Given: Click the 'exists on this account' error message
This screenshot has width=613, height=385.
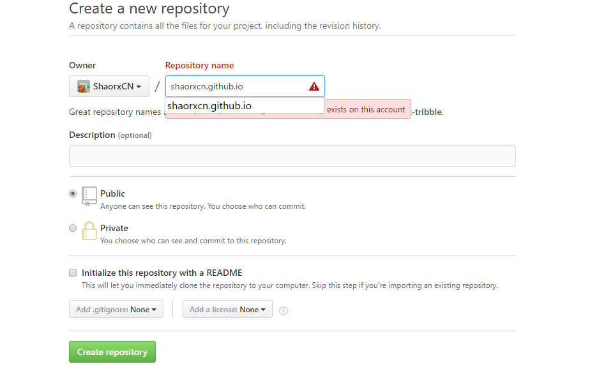Looking at the screenshot, I should pos(366,109).
